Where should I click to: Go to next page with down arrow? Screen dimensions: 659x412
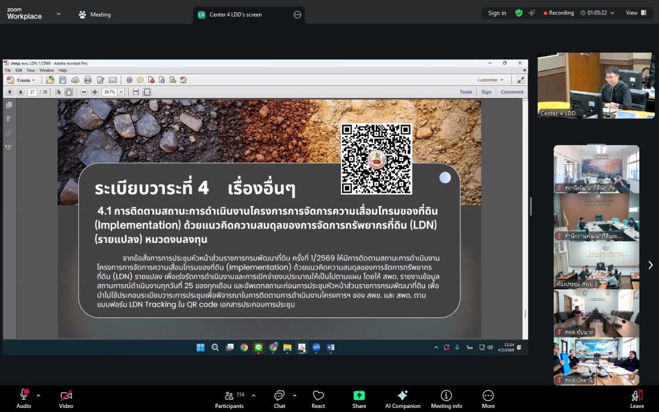click(x=21, y=92)
